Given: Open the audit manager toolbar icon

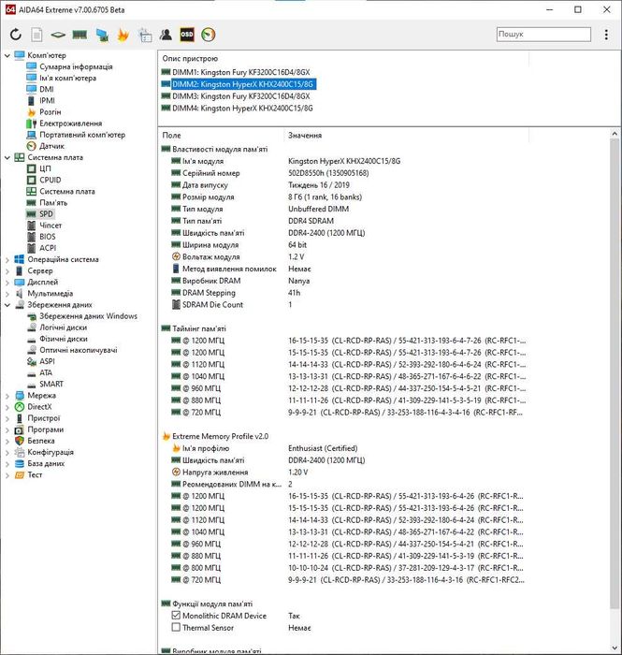Looking at the screenshot, I should (145, 35).
